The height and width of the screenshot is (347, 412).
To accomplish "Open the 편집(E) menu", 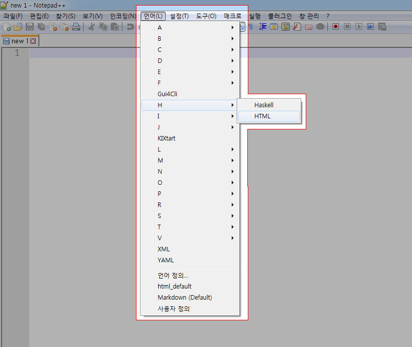I will tap(39, 16).
